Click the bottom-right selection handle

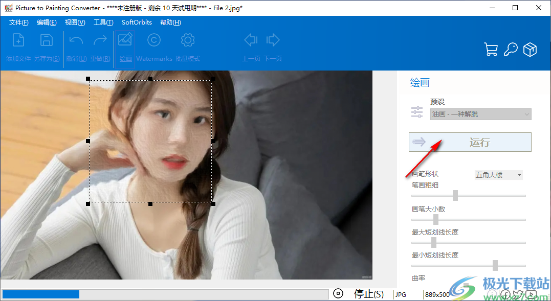pyautogui.click(x=213, y=204)
